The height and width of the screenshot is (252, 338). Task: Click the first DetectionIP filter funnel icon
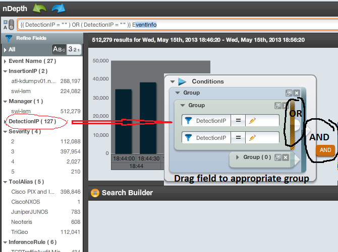tap(188, 120)
